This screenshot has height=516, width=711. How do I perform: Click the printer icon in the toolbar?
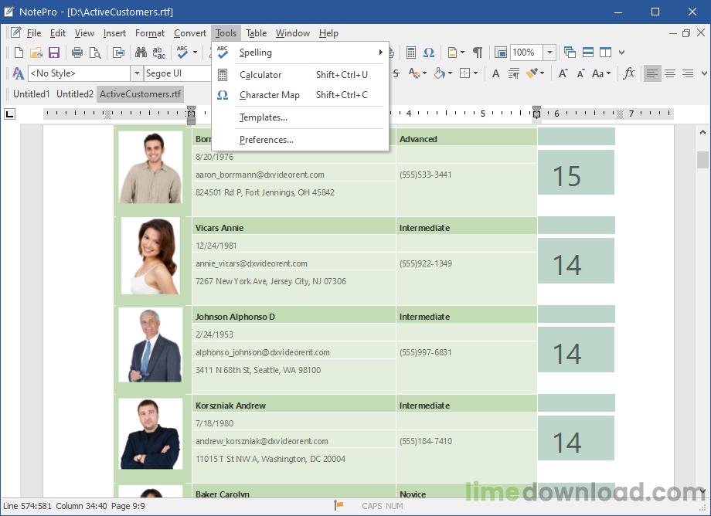point(77,53)
